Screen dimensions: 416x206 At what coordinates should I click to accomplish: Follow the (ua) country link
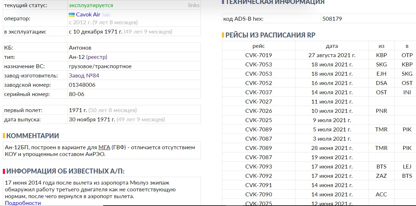point(106,15)
